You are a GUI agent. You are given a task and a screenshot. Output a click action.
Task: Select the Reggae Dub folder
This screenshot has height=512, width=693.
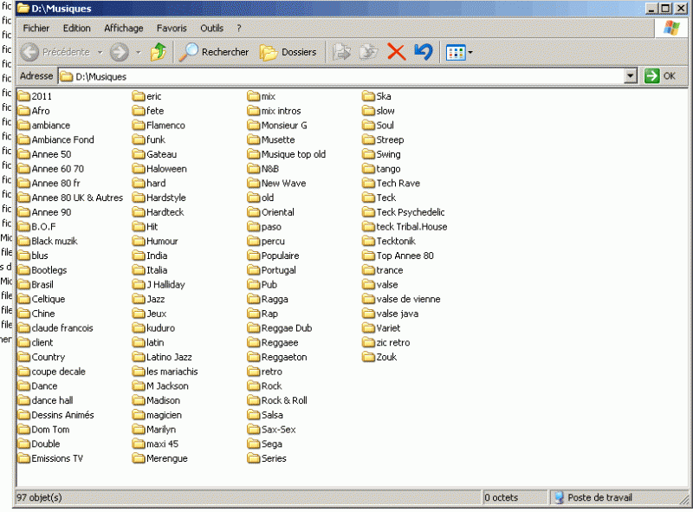(x=280, y=328)
